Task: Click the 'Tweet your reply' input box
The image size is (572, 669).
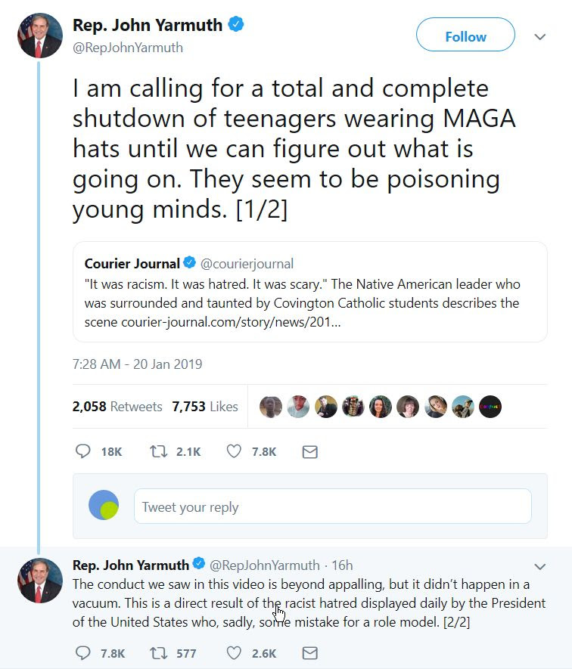Action: [x=332, y=506]
